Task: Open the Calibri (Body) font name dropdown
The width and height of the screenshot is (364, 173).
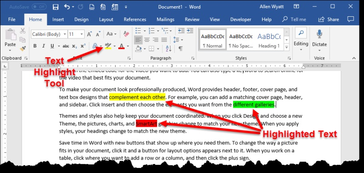Action: 65,34
